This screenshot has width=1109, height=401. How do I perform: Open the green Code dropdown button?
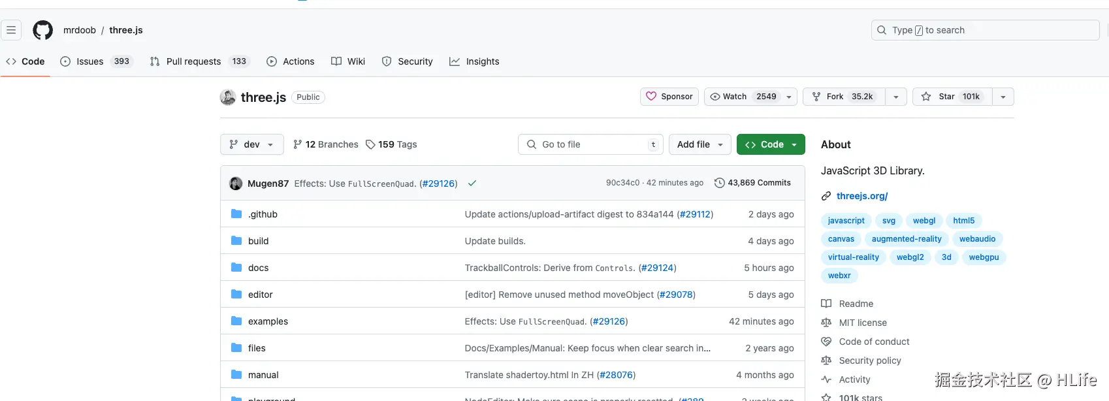[771, 144]
